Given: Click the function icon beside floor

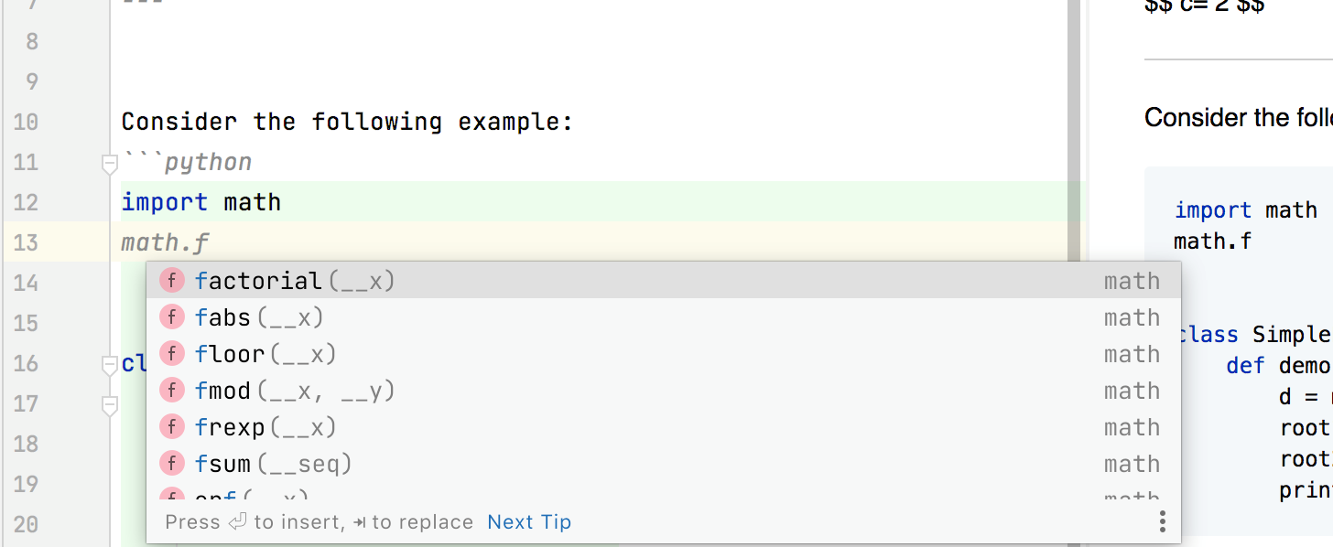Looking at the screenshot, I should point(172,353).
